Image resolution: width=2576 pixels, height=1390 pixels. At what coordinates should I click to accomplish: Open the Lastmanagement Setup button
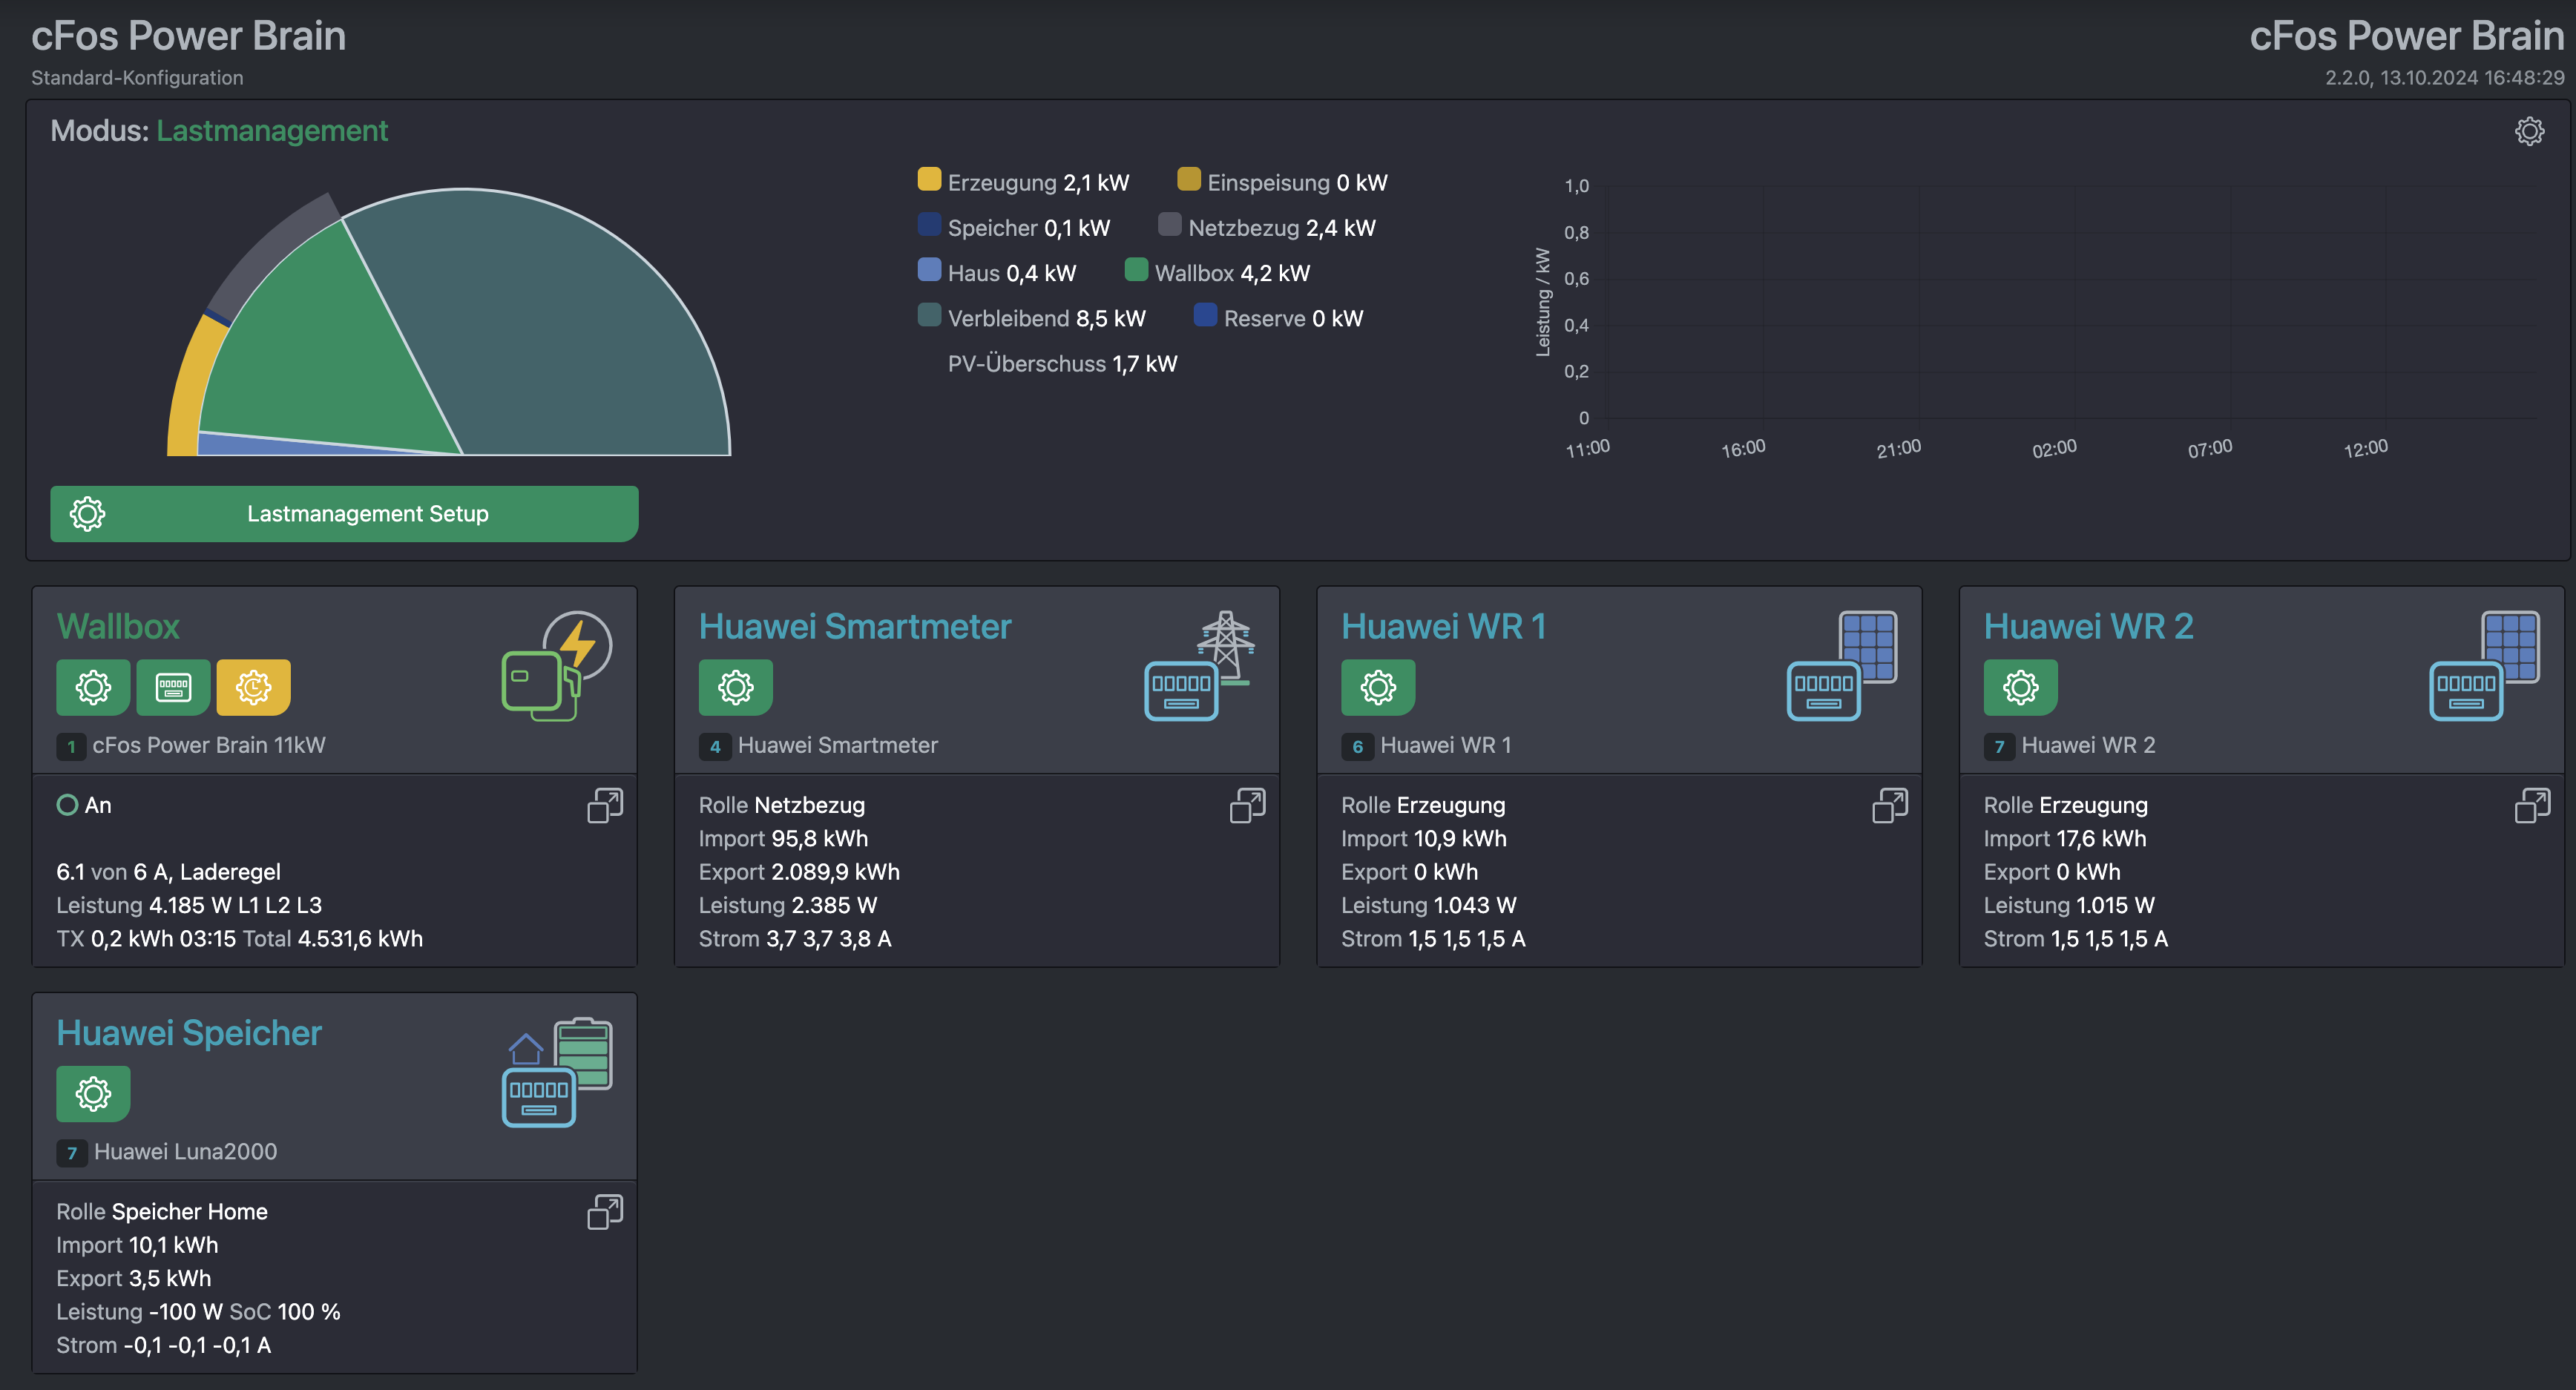(x=344, y=514)
